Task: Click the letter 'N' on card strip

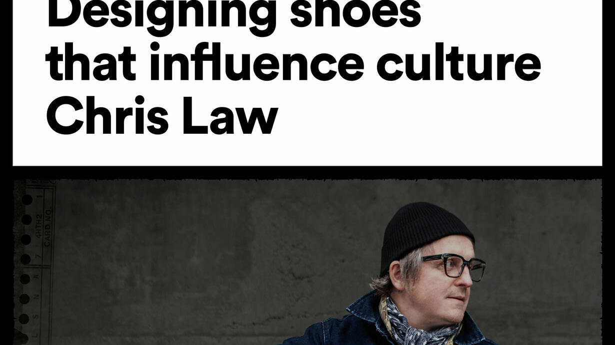Action: [x=36, y=297]
